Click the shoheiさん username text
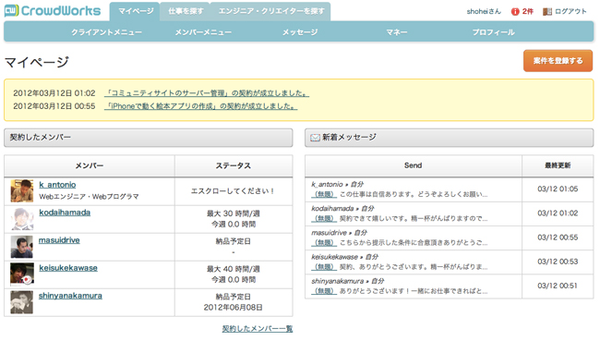The image size is (600, 341). click(484, 11)
